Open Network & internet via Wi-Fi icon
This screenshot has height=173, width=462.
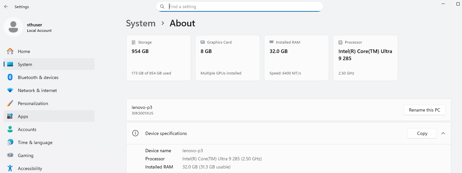pyautogui.click(x=10, y=90)
